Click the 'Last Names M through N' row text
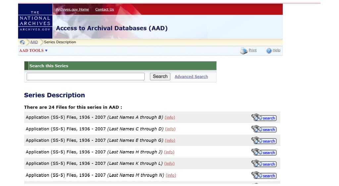The width and height of the screenshot is (339, 186). click(x=95, y=175)
